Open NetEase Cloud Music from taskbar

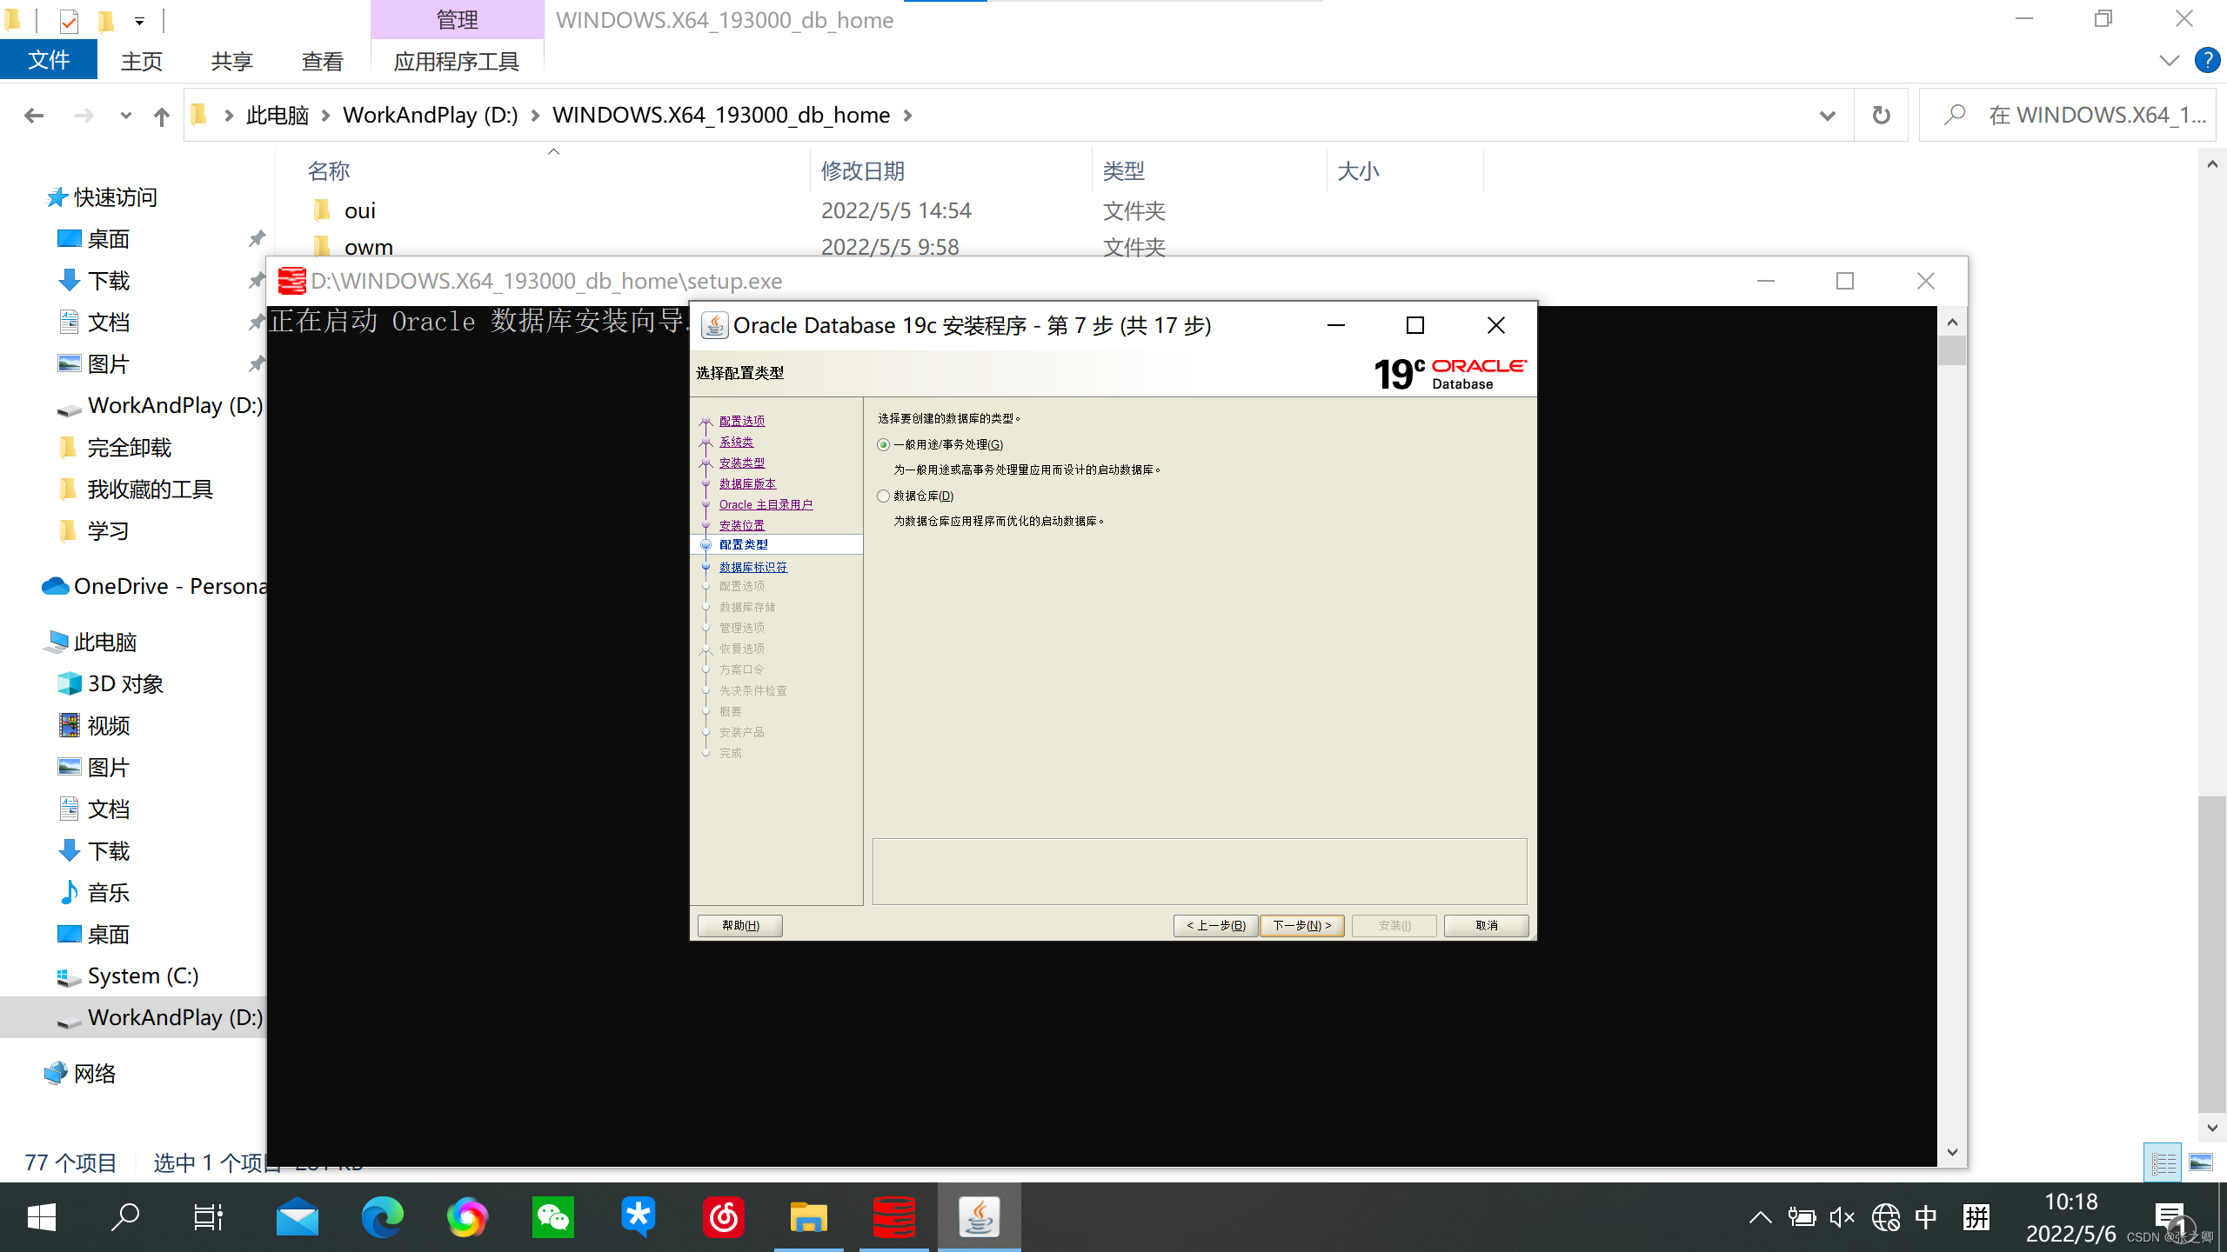(724, 1217)
